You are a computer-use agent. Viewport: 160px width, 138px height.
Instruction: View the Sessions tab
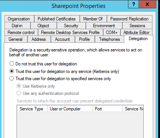(x=137, y=26)
